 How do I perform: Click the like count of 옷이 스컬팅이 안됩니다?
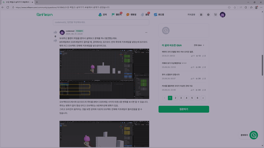[193, 79]
